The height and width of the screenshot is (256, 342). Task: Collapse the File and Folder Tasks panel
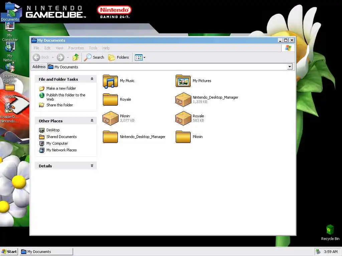92,79
